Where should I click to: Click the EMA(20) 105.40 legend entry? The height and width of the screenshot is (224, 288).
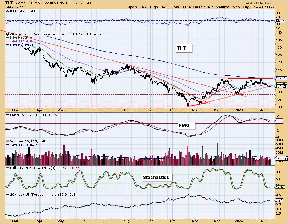pos(19,38)
